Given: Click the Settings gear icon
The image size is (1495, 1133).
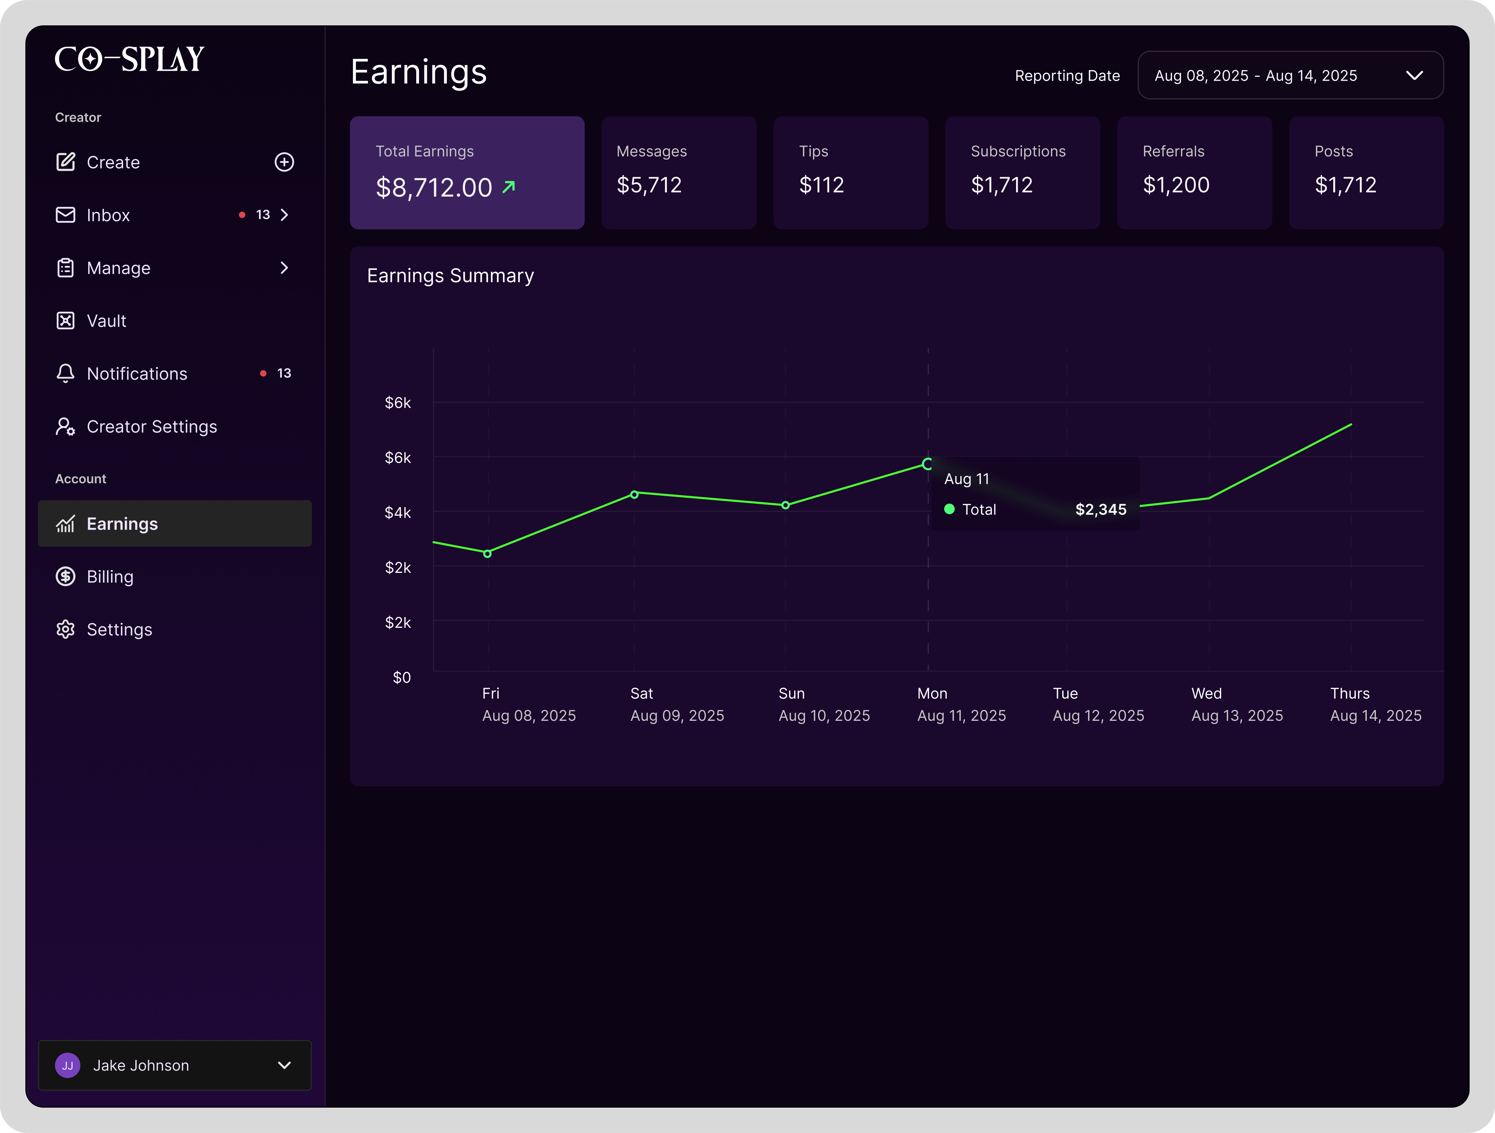Looking at the screenshot, I should pyautogui.click(x=66, y=630).
